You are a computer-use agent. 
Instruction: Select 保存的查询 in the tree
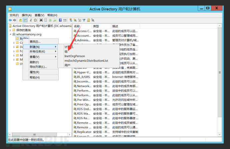(23, 30)
